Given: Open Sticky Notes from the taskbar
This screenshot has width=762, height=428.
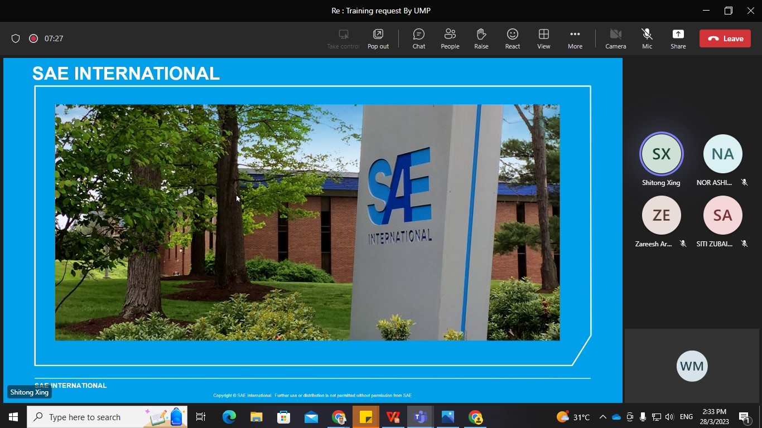Looking at the screenshot, I should tap(366, 417).
